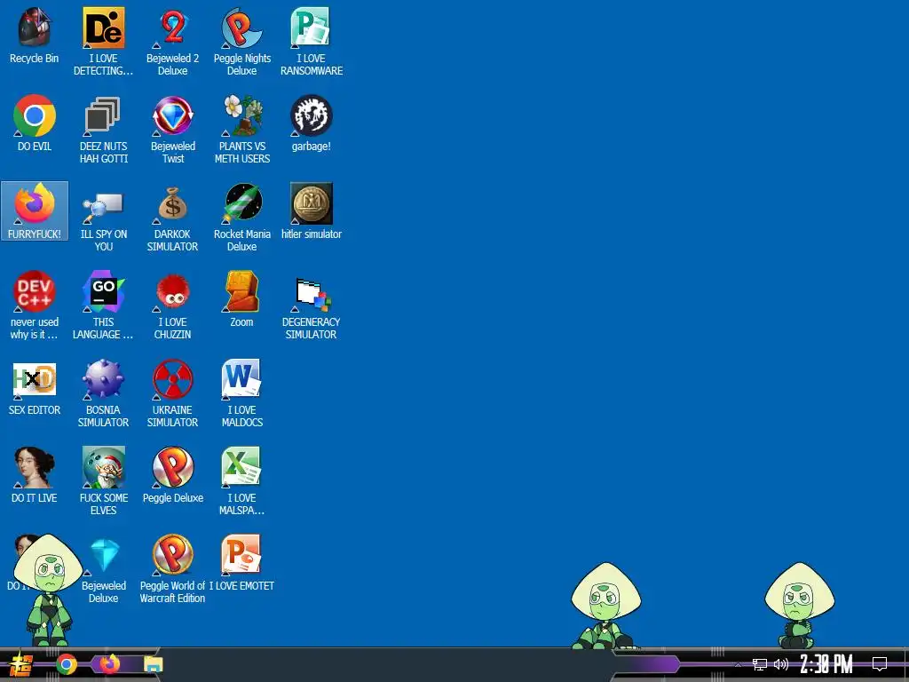This screenshot has width=909, height=682.
Task: Open the notification center icon
Action: click(880, 663)
